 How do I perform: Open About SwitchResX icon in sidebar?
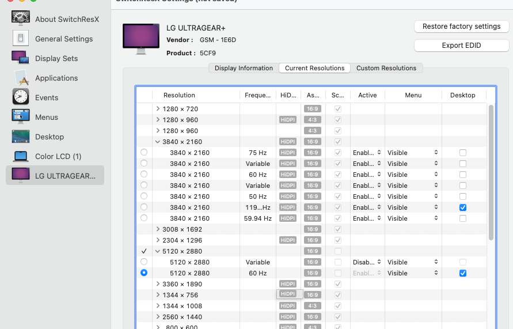(21, 18)
